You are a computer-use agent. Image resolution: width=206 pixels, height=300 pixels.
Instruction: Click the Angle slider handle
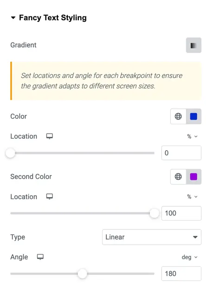82,274
